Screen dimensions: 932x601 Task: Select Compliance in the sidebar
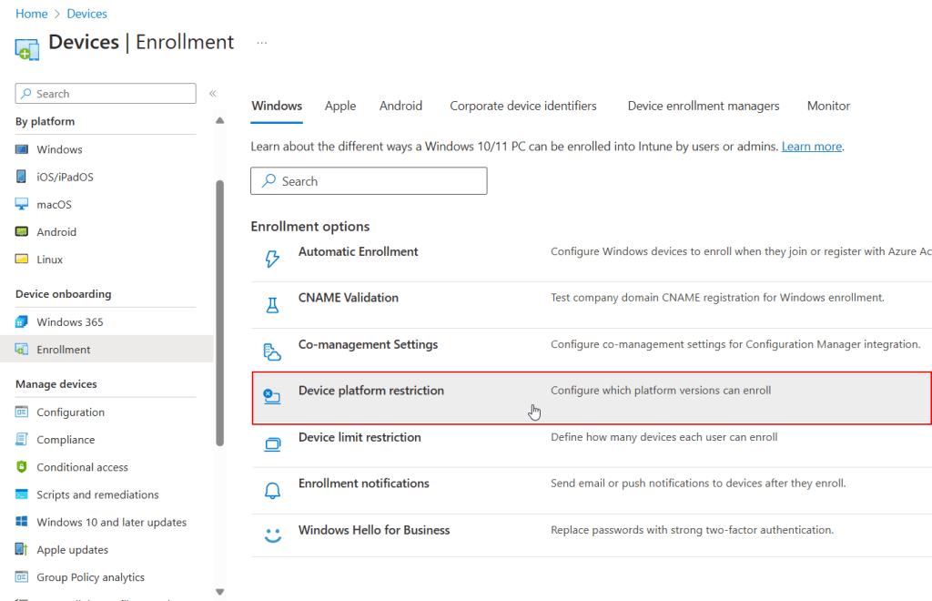66,440
